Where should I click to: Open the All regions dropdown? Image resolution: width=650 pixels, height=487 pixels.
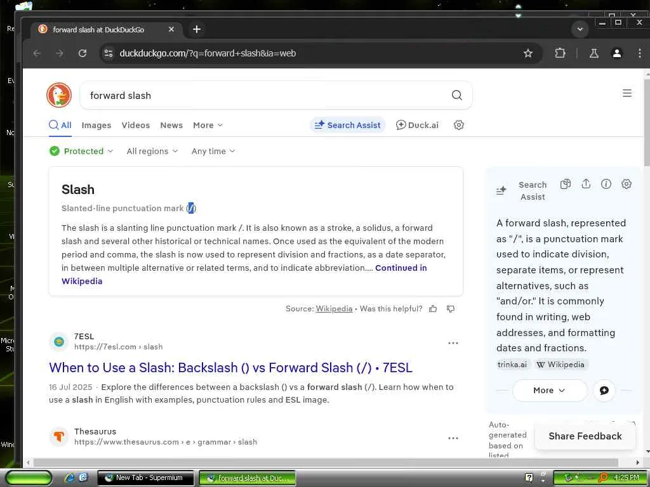(152, 151)
